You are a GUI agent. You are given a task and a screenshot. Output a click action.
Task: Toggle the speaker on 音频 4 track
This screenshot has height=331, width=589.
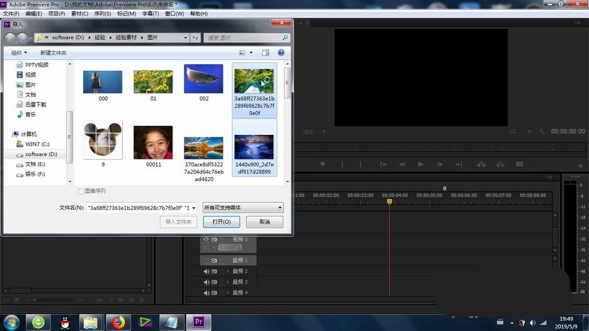tap(207, 293)
